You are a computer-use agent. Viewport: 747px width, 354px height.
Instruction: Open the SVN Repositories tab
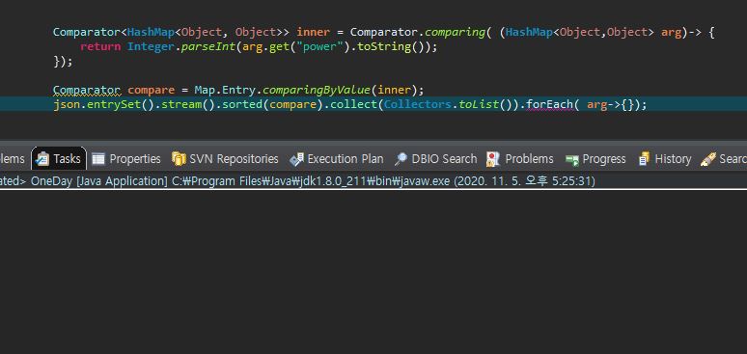point(225,158)
